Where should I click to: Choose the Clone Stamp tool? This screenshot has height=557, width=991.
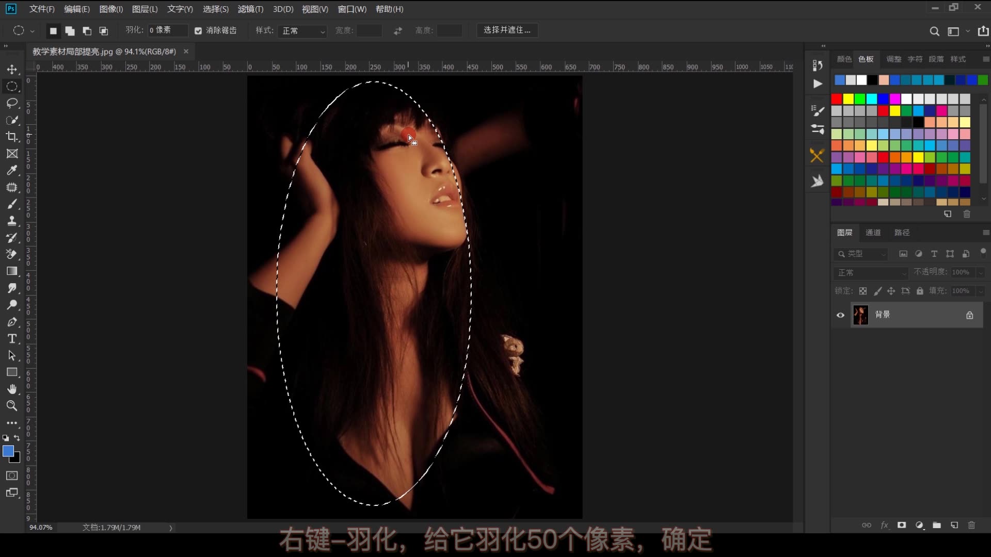11,221
